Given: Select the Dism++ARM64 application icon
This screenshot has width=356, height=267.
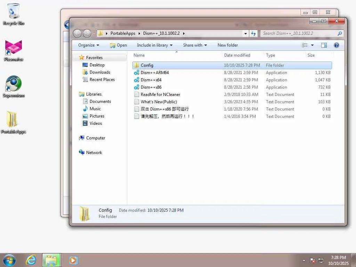Looking at the screenshot, I should [136, 73].
